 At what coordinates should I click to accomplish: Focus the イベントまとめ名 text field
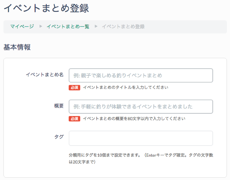click(x=141, y=75)
